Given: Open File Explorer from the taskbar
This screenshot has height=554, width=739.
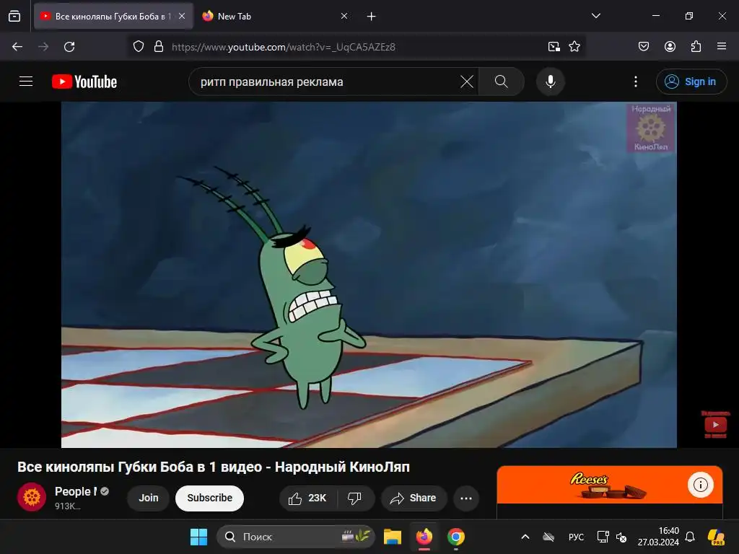Looking at the screenshot, I should pos(392,537).
